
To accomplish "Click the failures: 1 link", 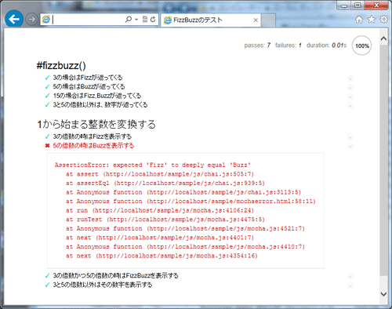I will pyautogui.click(x=289, y=45).
